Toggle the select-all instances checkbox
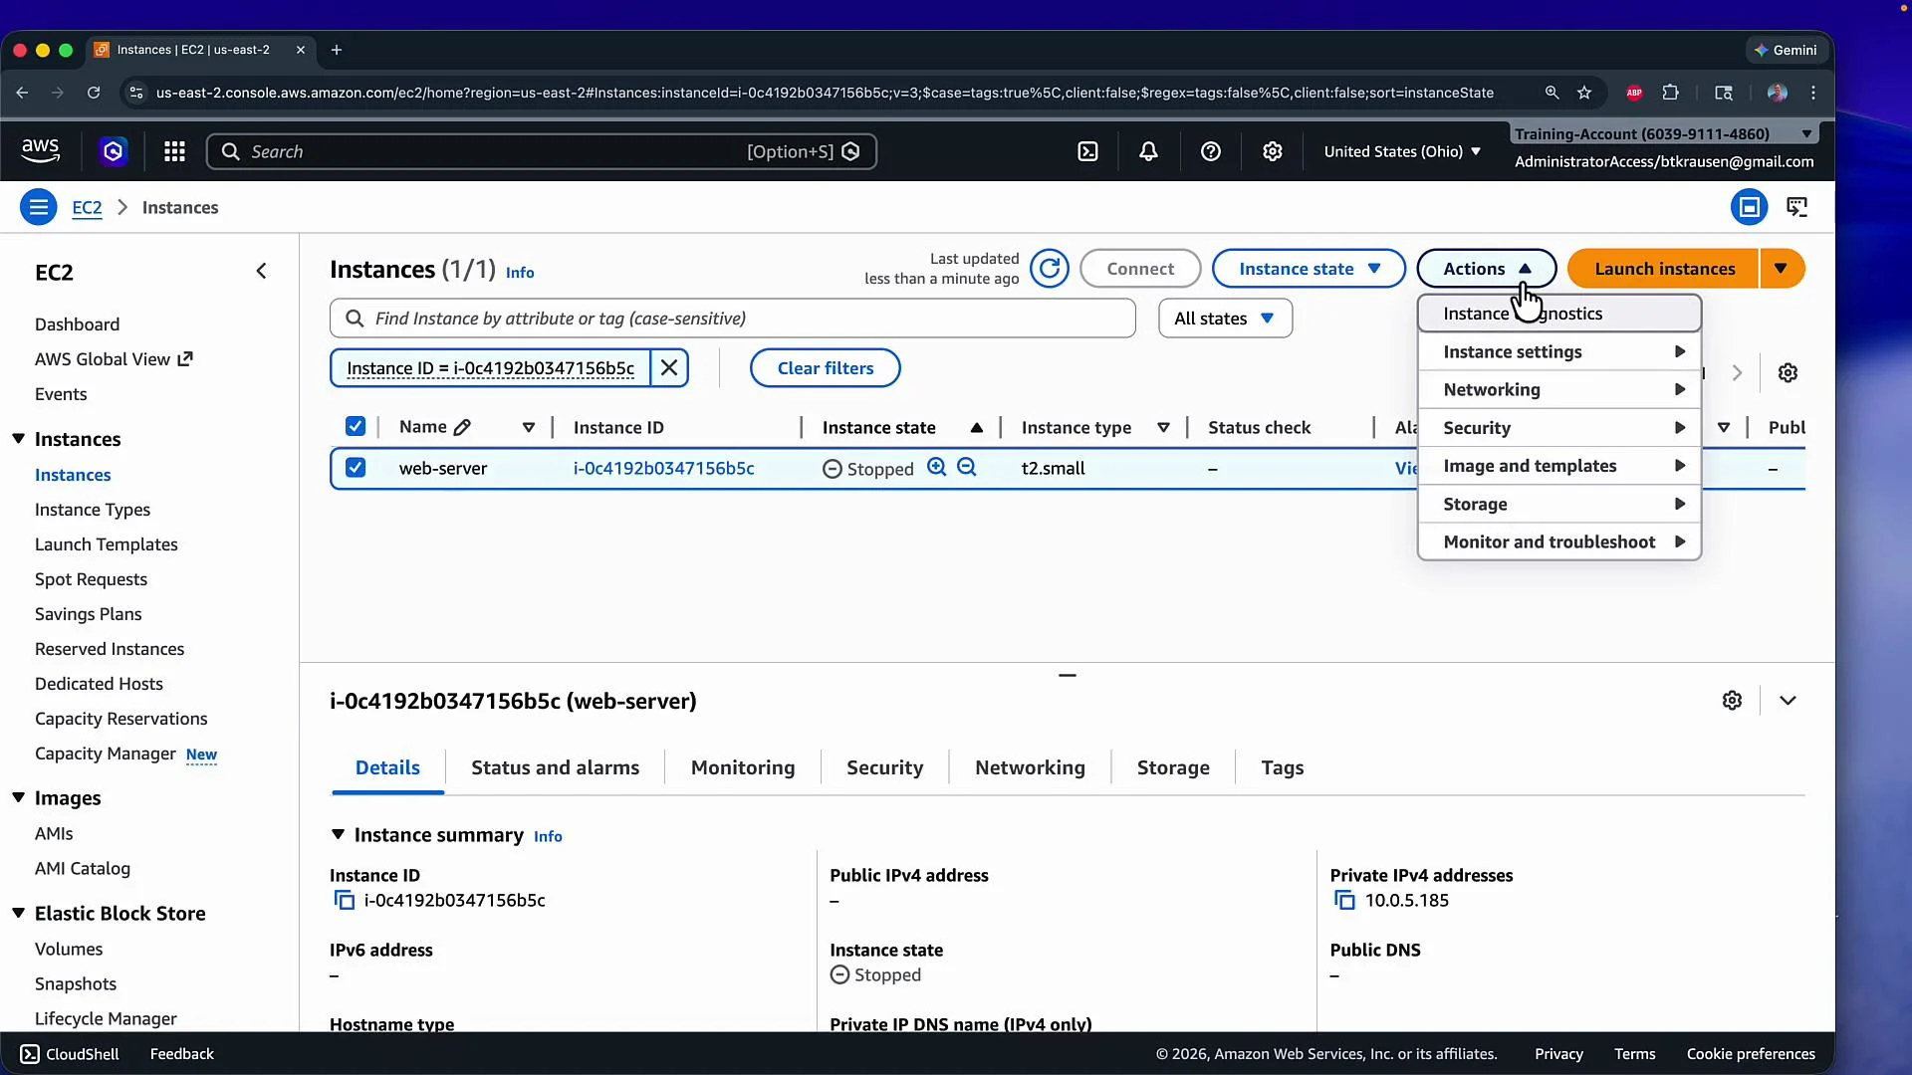Image resolution: width=1912 pixels, height=1075 pixels. [x=356, y=427]
